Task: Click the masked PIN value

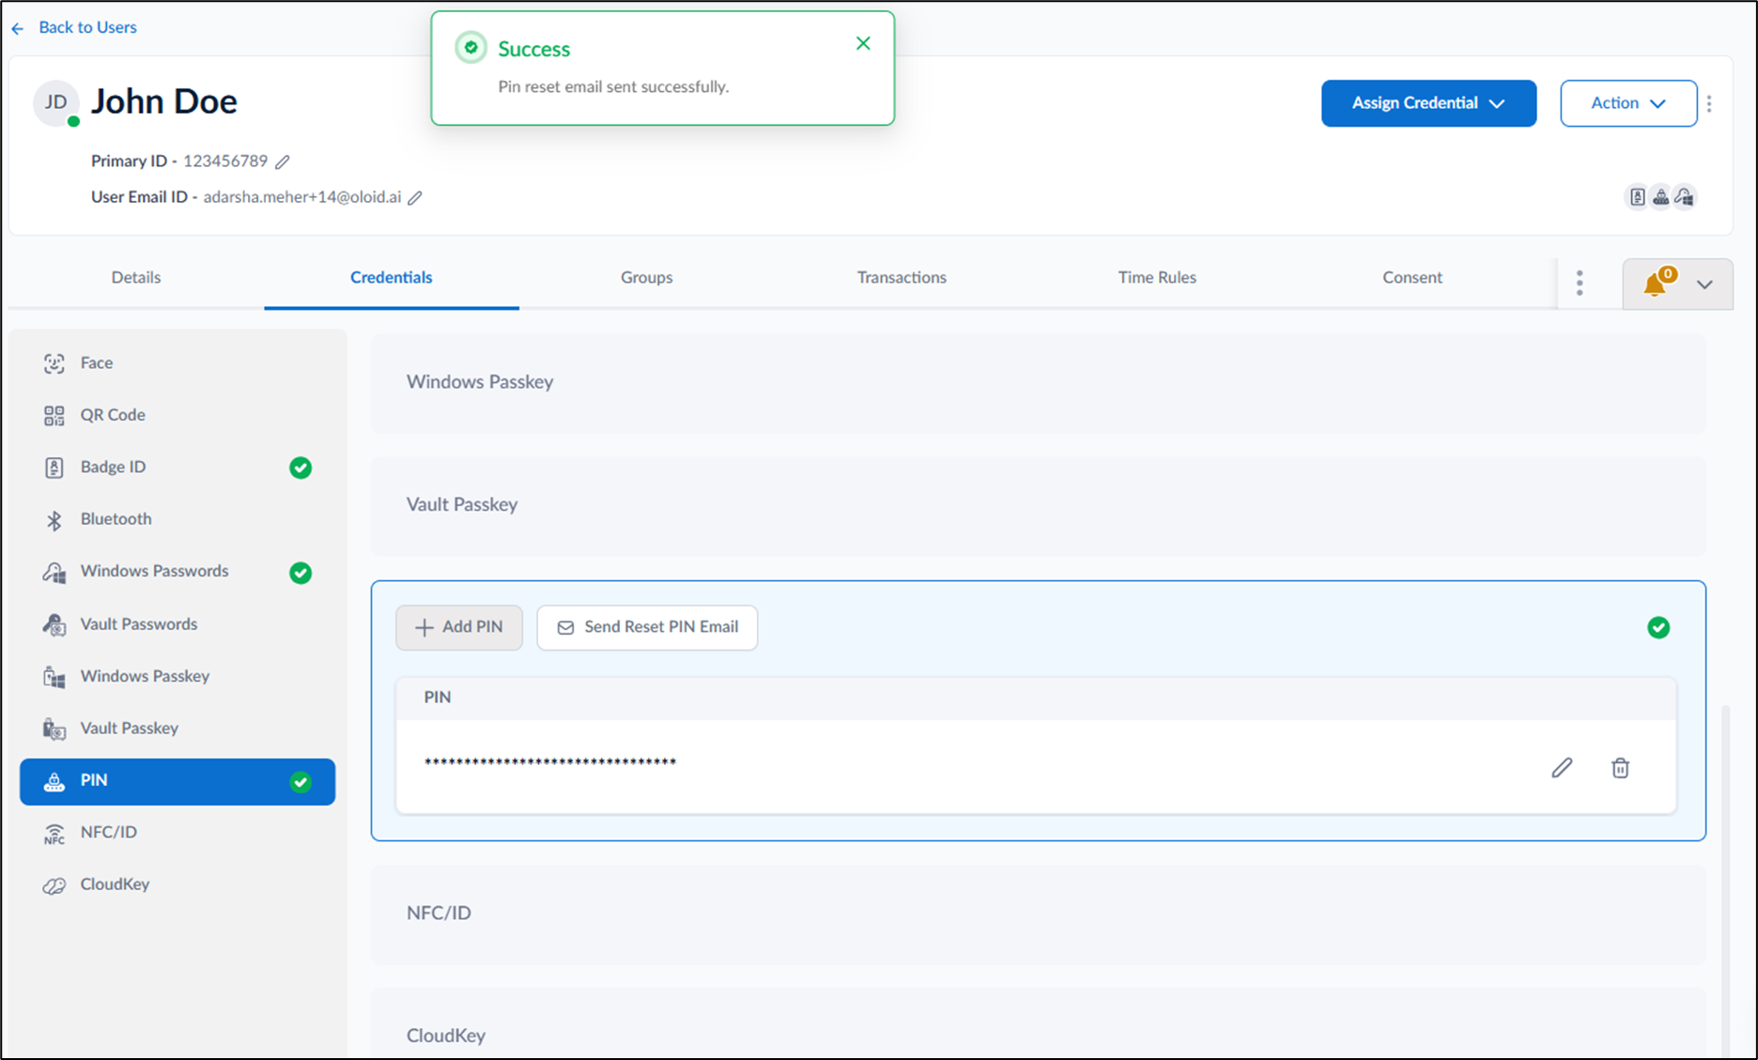Action: tap(550, 761)
